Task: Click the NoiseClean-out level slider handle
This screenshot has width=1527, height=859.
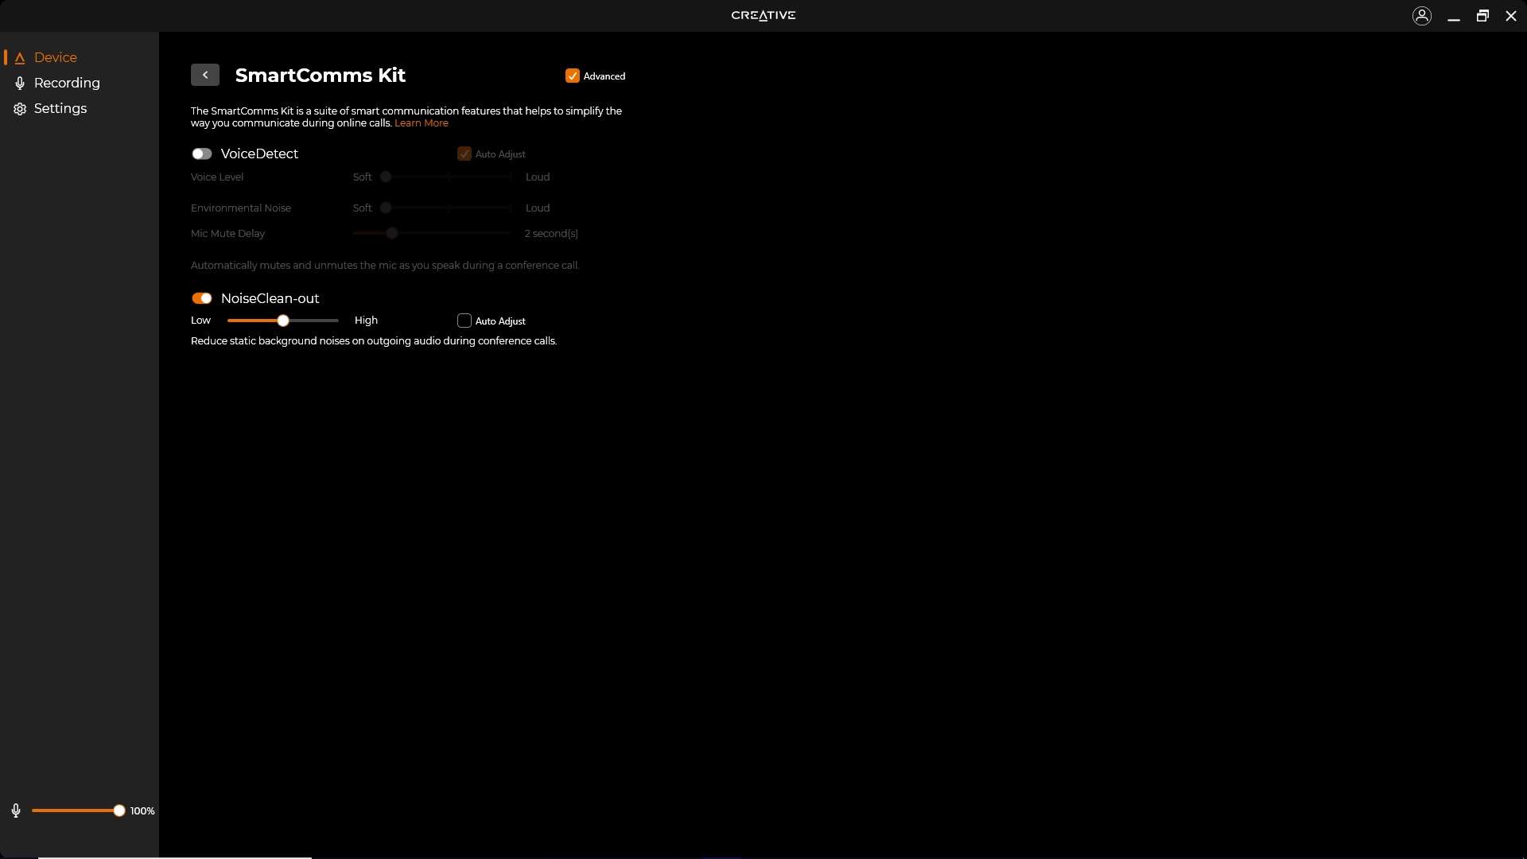Action: pyautogui.click(x=283, y=321)
